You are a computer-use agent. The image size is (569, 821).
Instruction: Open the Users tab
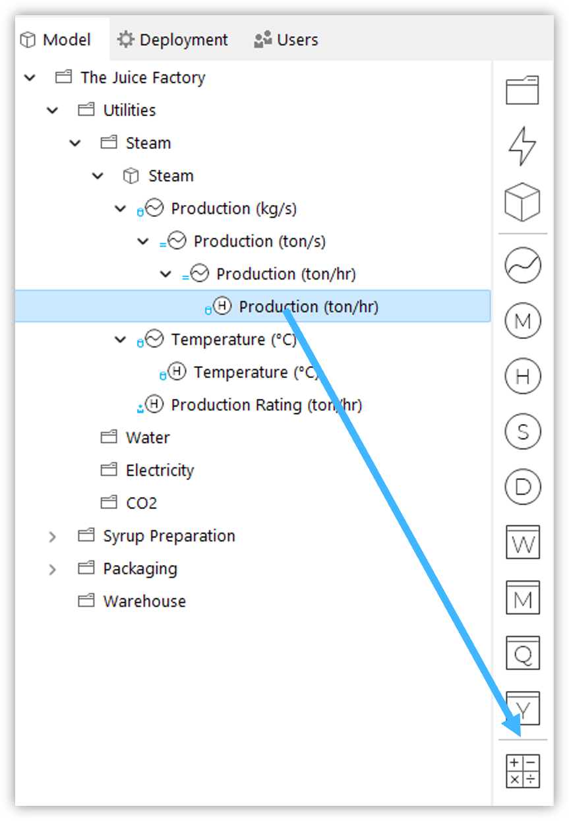[x=286, y=40]
